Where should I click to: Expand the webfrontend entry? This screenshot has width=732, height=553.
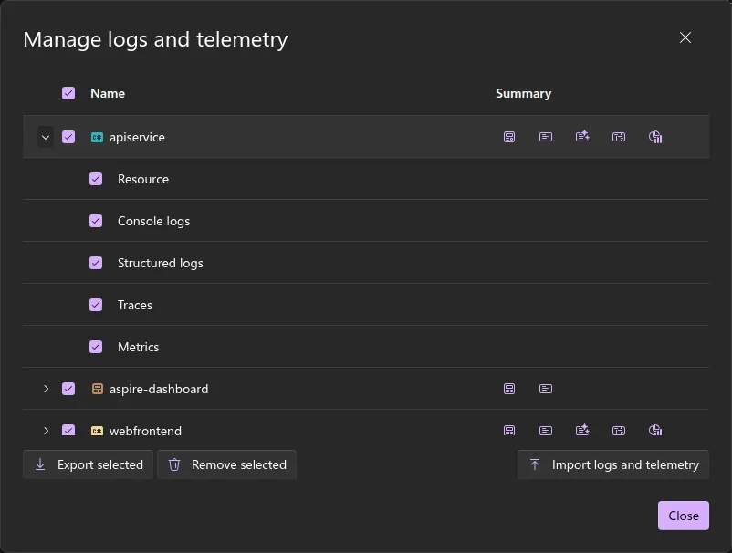pyautogui.click(x=46, y=430)
